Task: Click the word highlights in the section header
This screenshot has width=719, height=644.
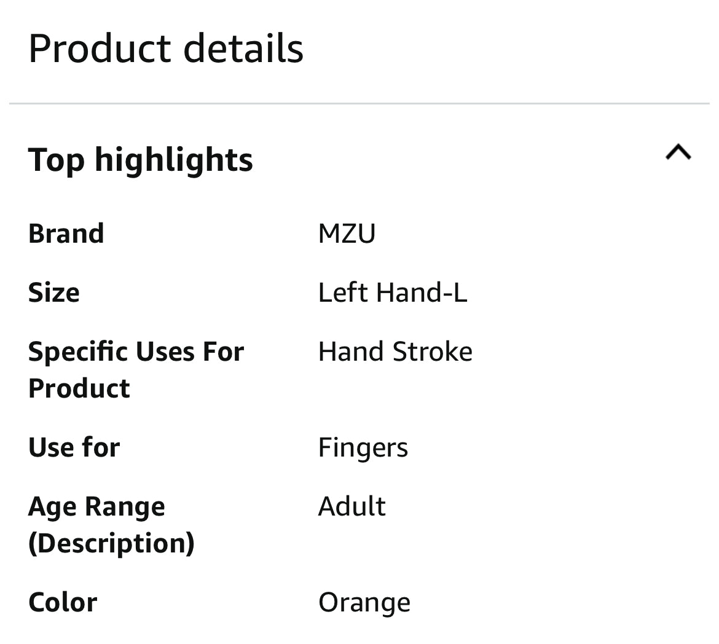Action: pos(174,160)
